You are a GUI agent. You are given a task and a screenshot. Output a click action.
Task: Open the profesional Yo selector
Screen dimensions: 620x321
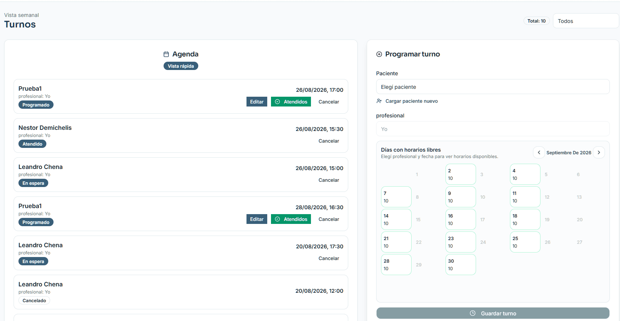pos(493,129)
